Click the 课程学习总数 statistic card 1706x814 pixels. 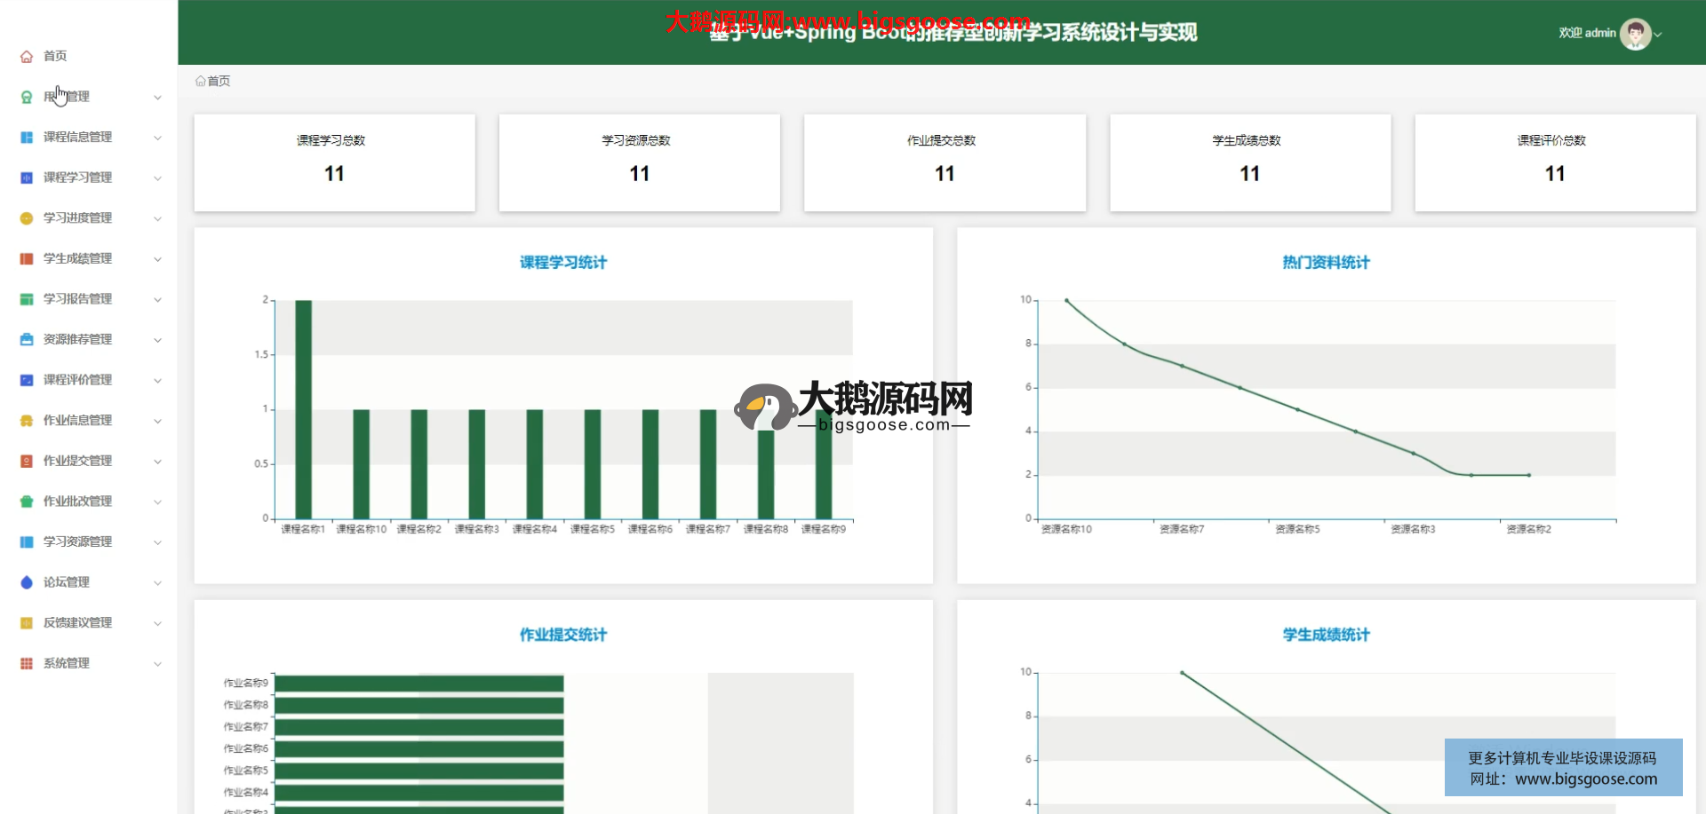pos(334,162)
